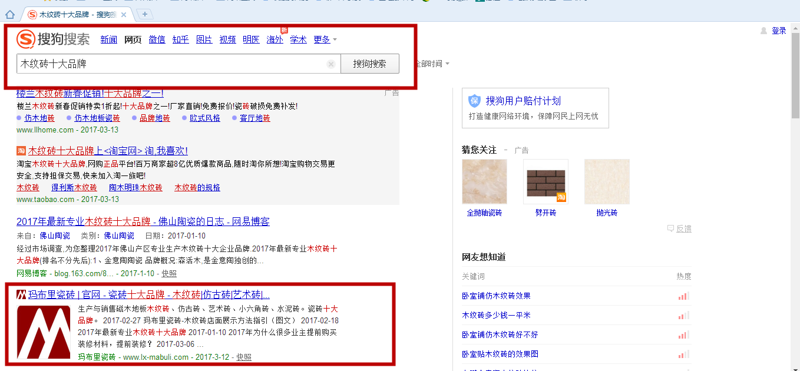Open 快照 for the 玛布里瓷砖 result

244,357
